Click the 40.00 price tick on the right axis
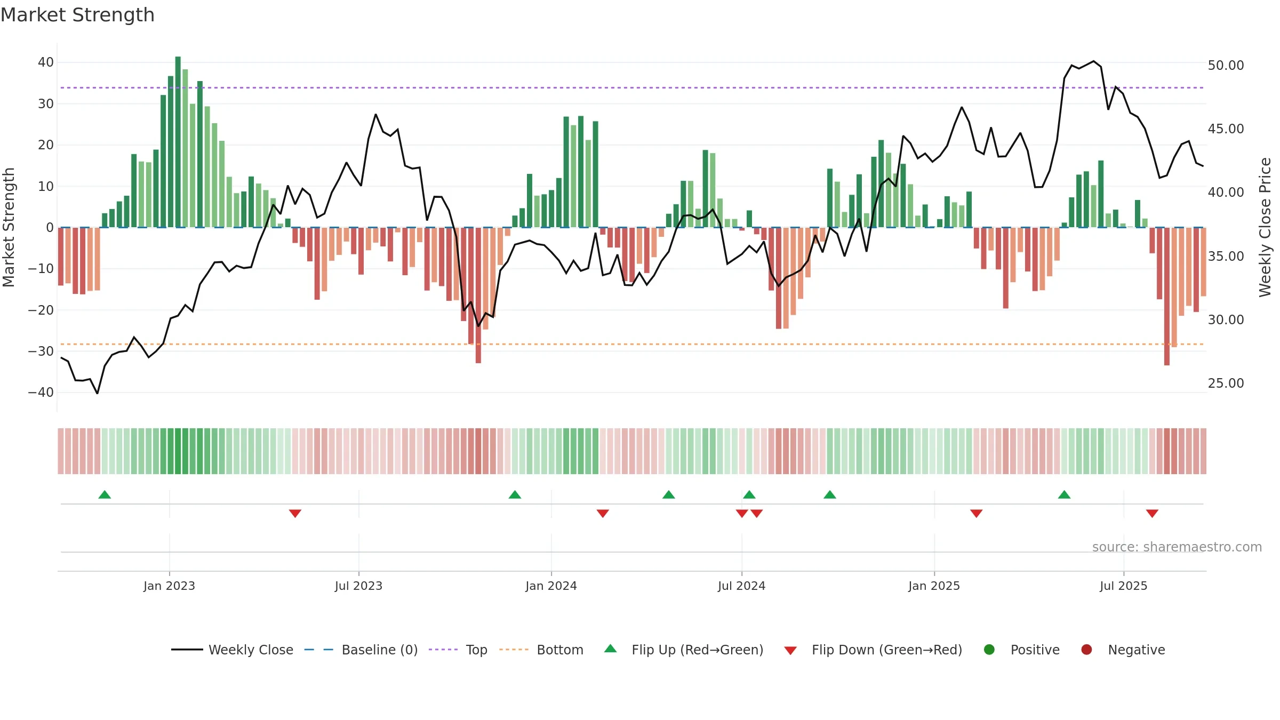Viewport: 1280px width, 720px height. [1226, 193]
